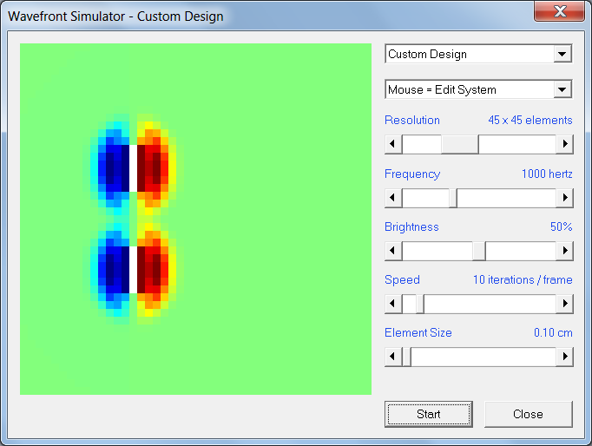Click the '0.10 cm' value
Image resolution: width=592 pixels, height=446 pixels.
(x=553, y=332)
